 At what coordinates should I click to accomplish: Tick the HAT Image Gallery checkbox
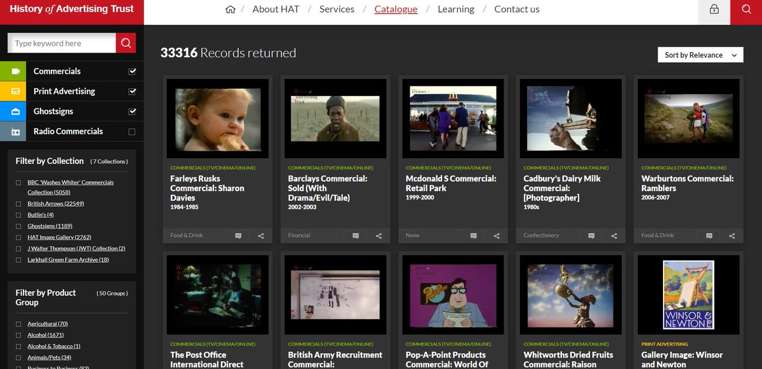point(18,238)
